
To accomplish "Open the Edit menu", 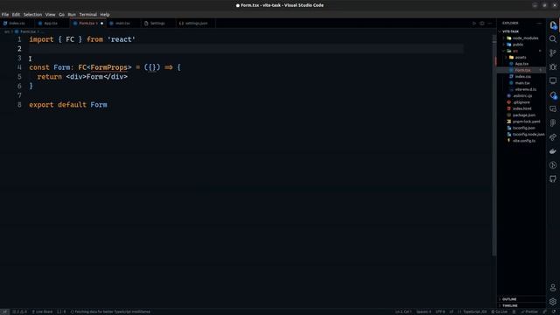I will pyautogui.click(x=16, y=15).
